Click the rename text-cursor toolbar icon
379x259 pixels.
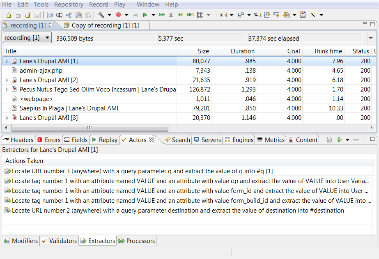59,15
